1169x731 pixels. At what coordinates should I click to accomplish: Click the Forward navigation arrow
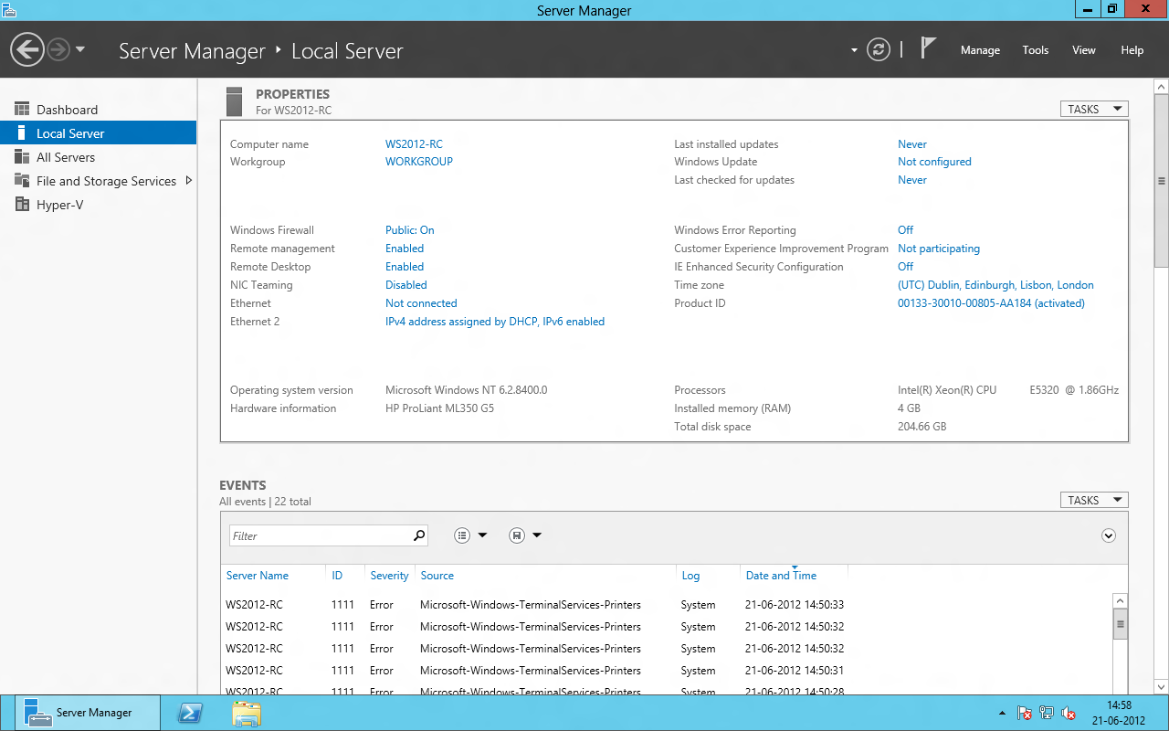pos(58,49)
